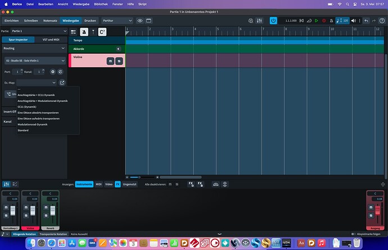Open the expression map editor icon

pyautogui.click(x=62, y=82)
